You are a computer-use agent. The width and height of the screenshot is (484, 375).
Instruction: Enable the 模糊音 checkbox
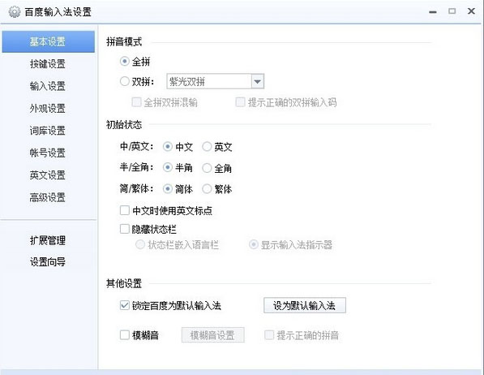click(x=125, y=335)
